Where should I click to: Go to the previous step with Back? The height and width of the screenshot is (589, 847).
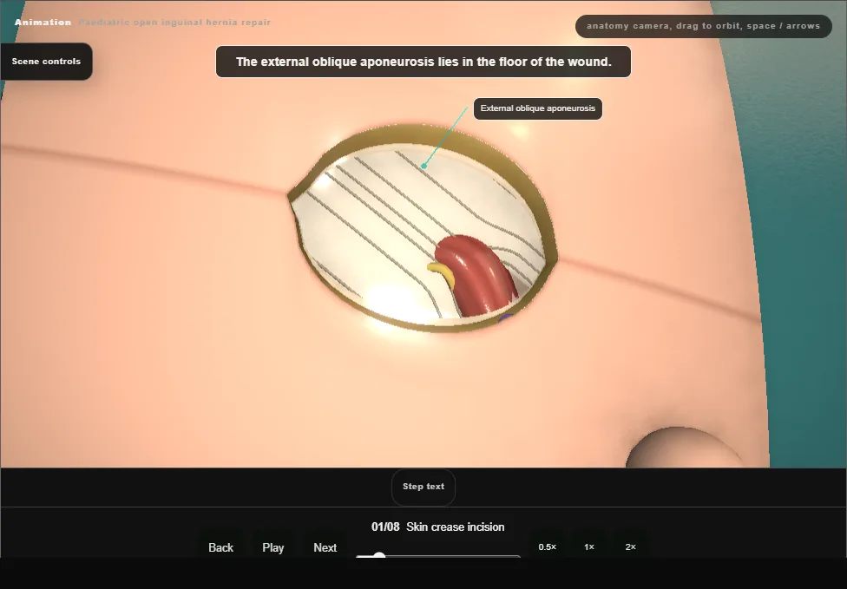221,547
